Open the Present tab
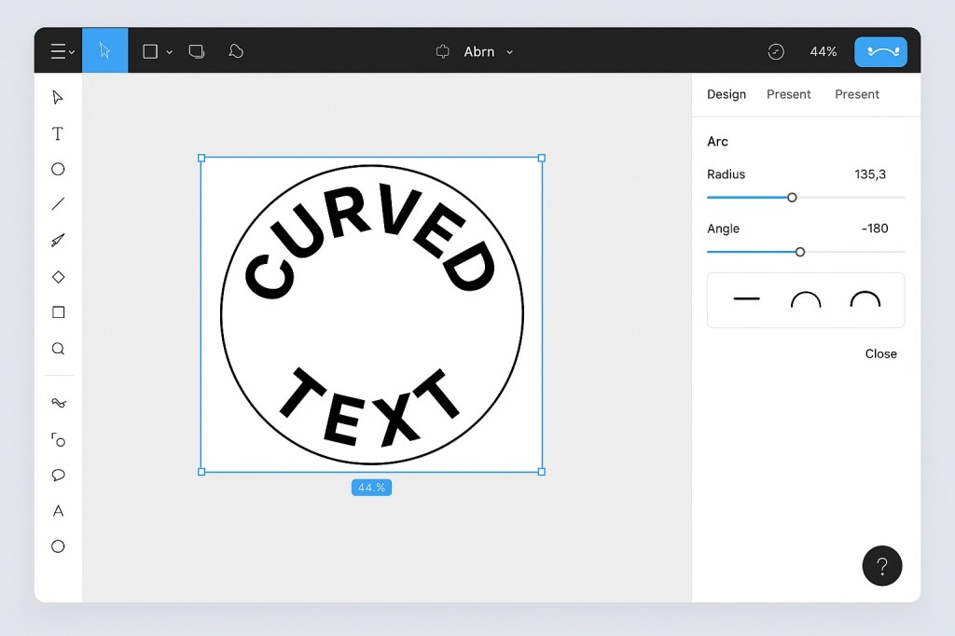This screenshot has height=636, width=955. 789,94
